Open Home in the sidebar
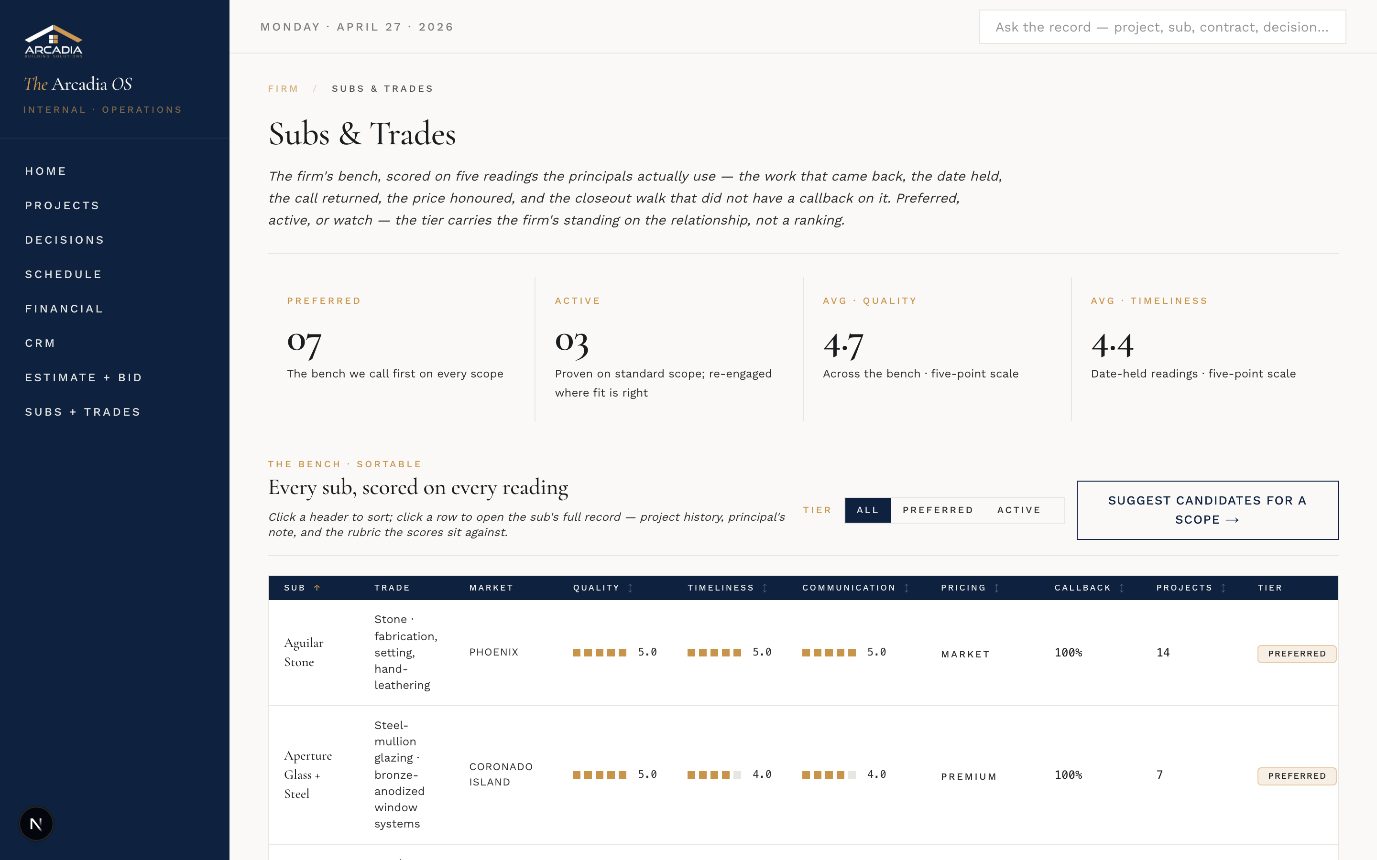This screenshot has height=860, width=1377. (x=45, y=171)
